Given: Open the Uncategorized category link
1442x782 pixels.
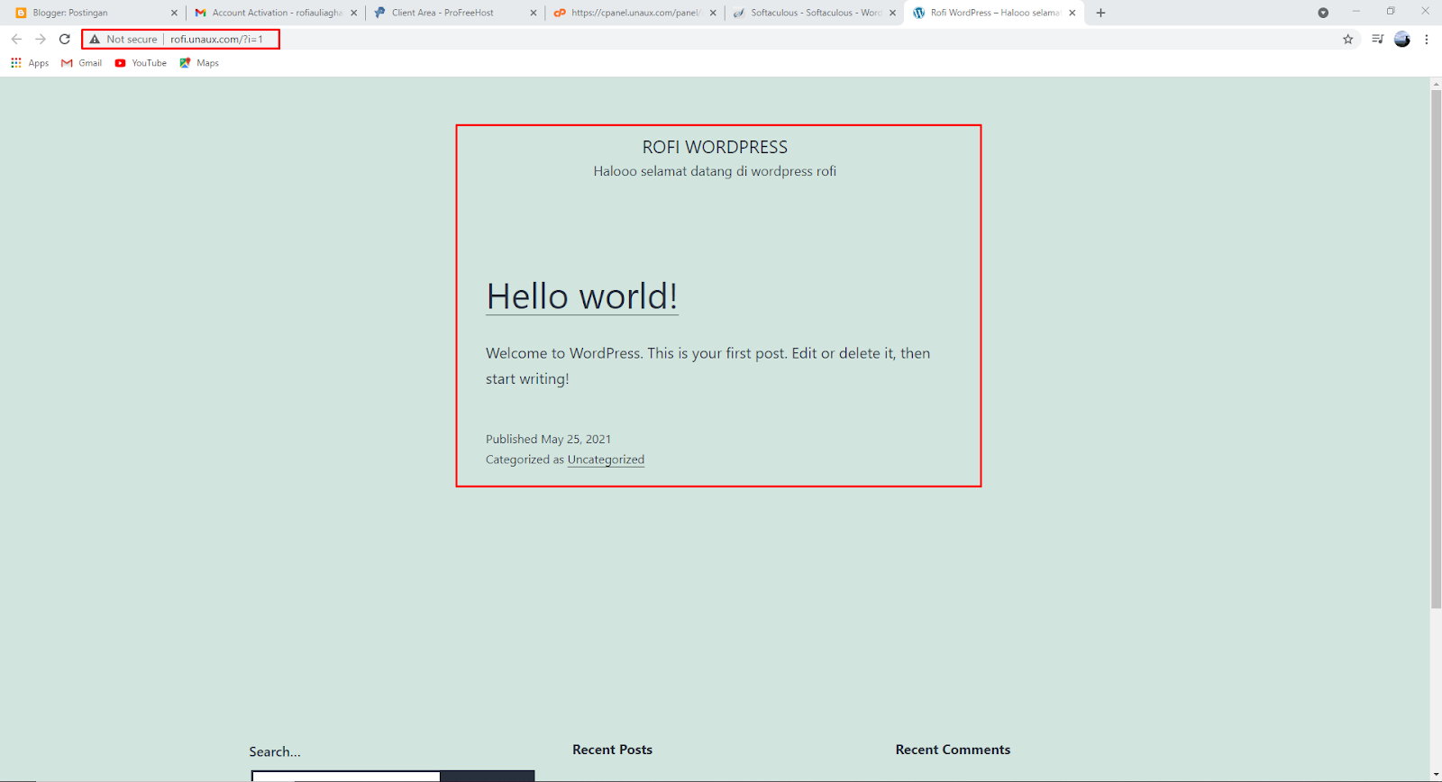Looking at the screenshot, I should (606, 459).
